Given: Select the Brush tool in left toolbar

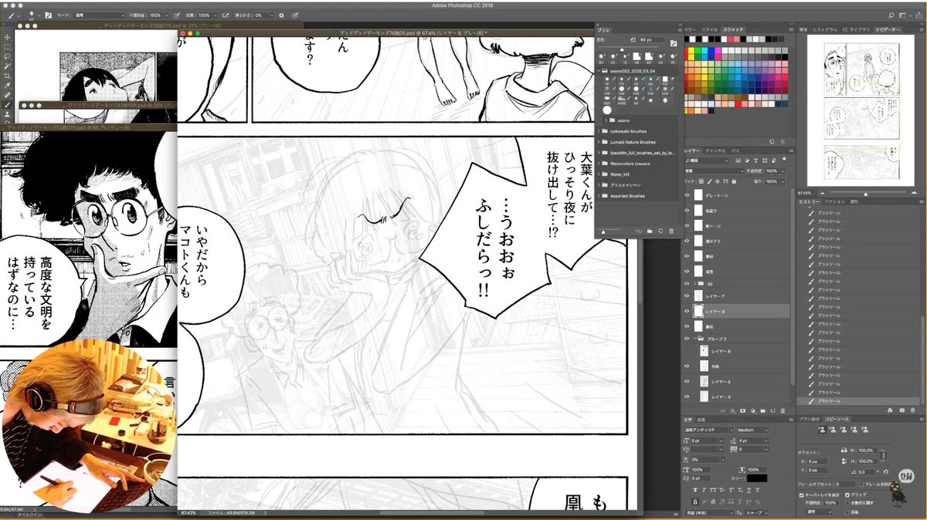Looking at the screenshot, I should click(x=8, y=104).
